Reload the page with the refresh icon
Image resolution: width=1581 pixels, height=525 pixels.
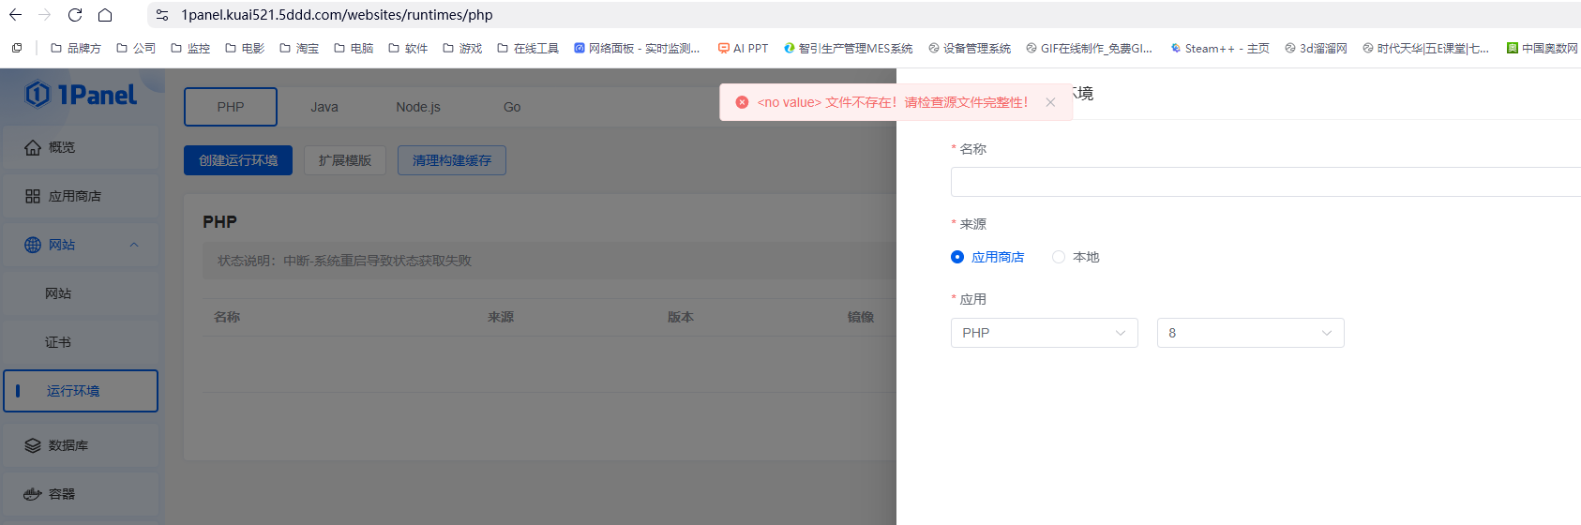click(x=75, y=15)
